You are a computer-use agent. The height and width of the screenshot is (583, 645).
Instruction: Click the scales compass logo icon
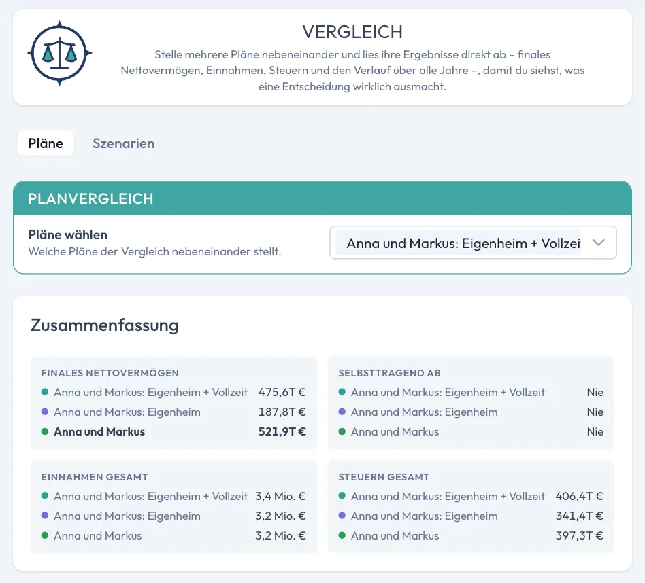tap(59, 53)
